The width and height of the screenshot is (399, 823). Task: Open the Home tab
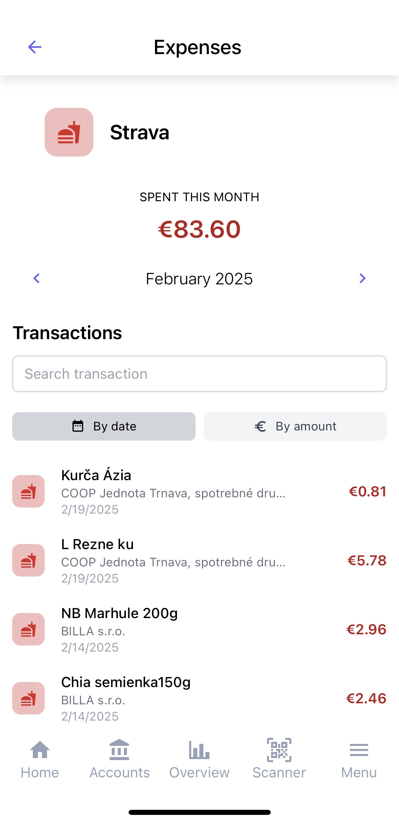tap(40, 759)
